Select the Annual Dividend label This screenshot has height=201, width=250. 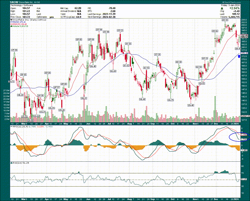(x=68, y=11)
